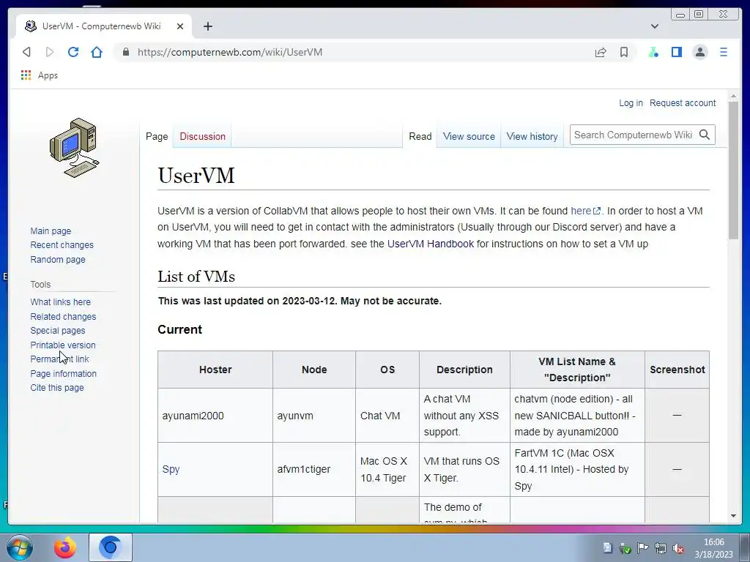Open the Action Center flag icon
Screen dimensions: 750x562
pyautogui.click(x=643, y=548)
